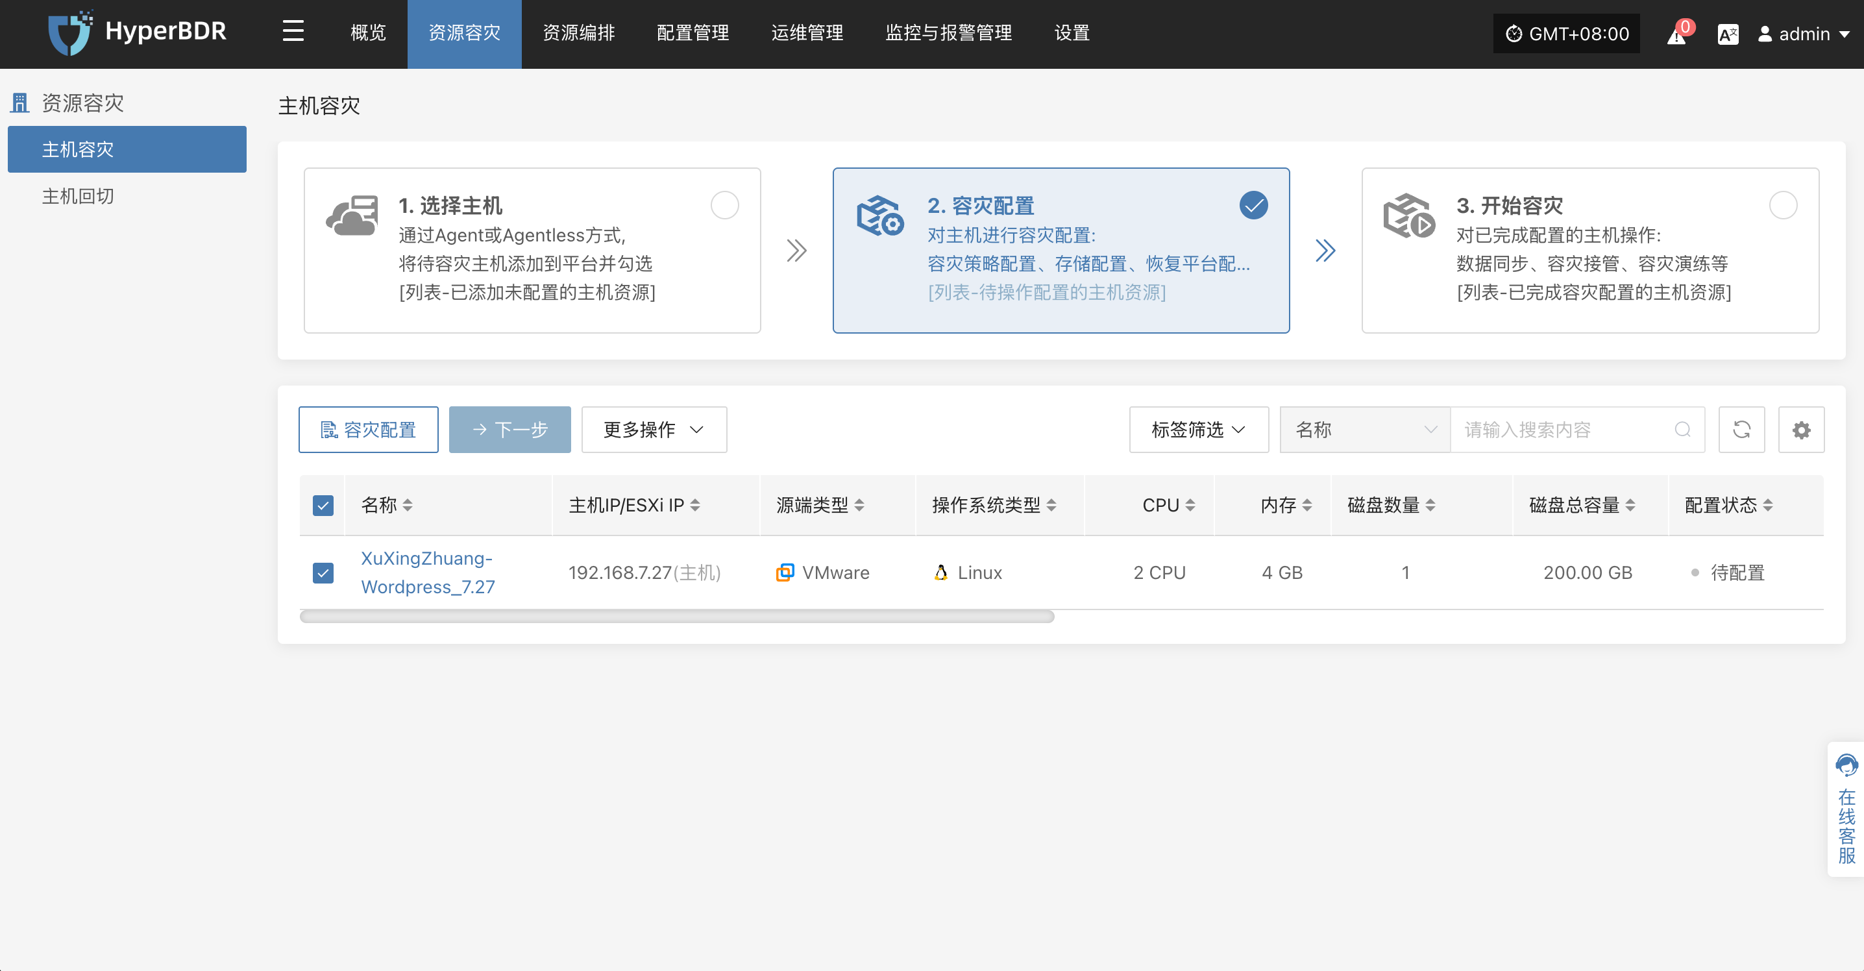The width and height of the screenshot is (1864, 971).
Task: Sort by source type column arrows
Action: click(x=859, y=505)
